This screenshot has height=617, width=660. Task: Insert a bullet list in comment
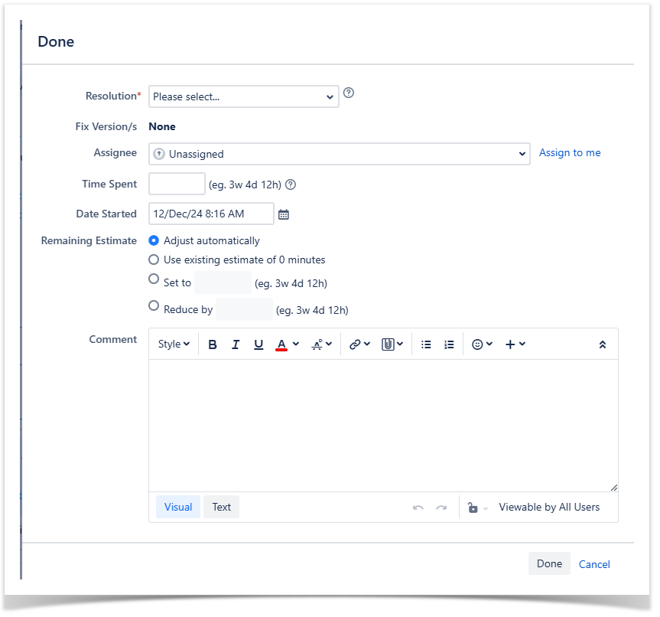426,344
